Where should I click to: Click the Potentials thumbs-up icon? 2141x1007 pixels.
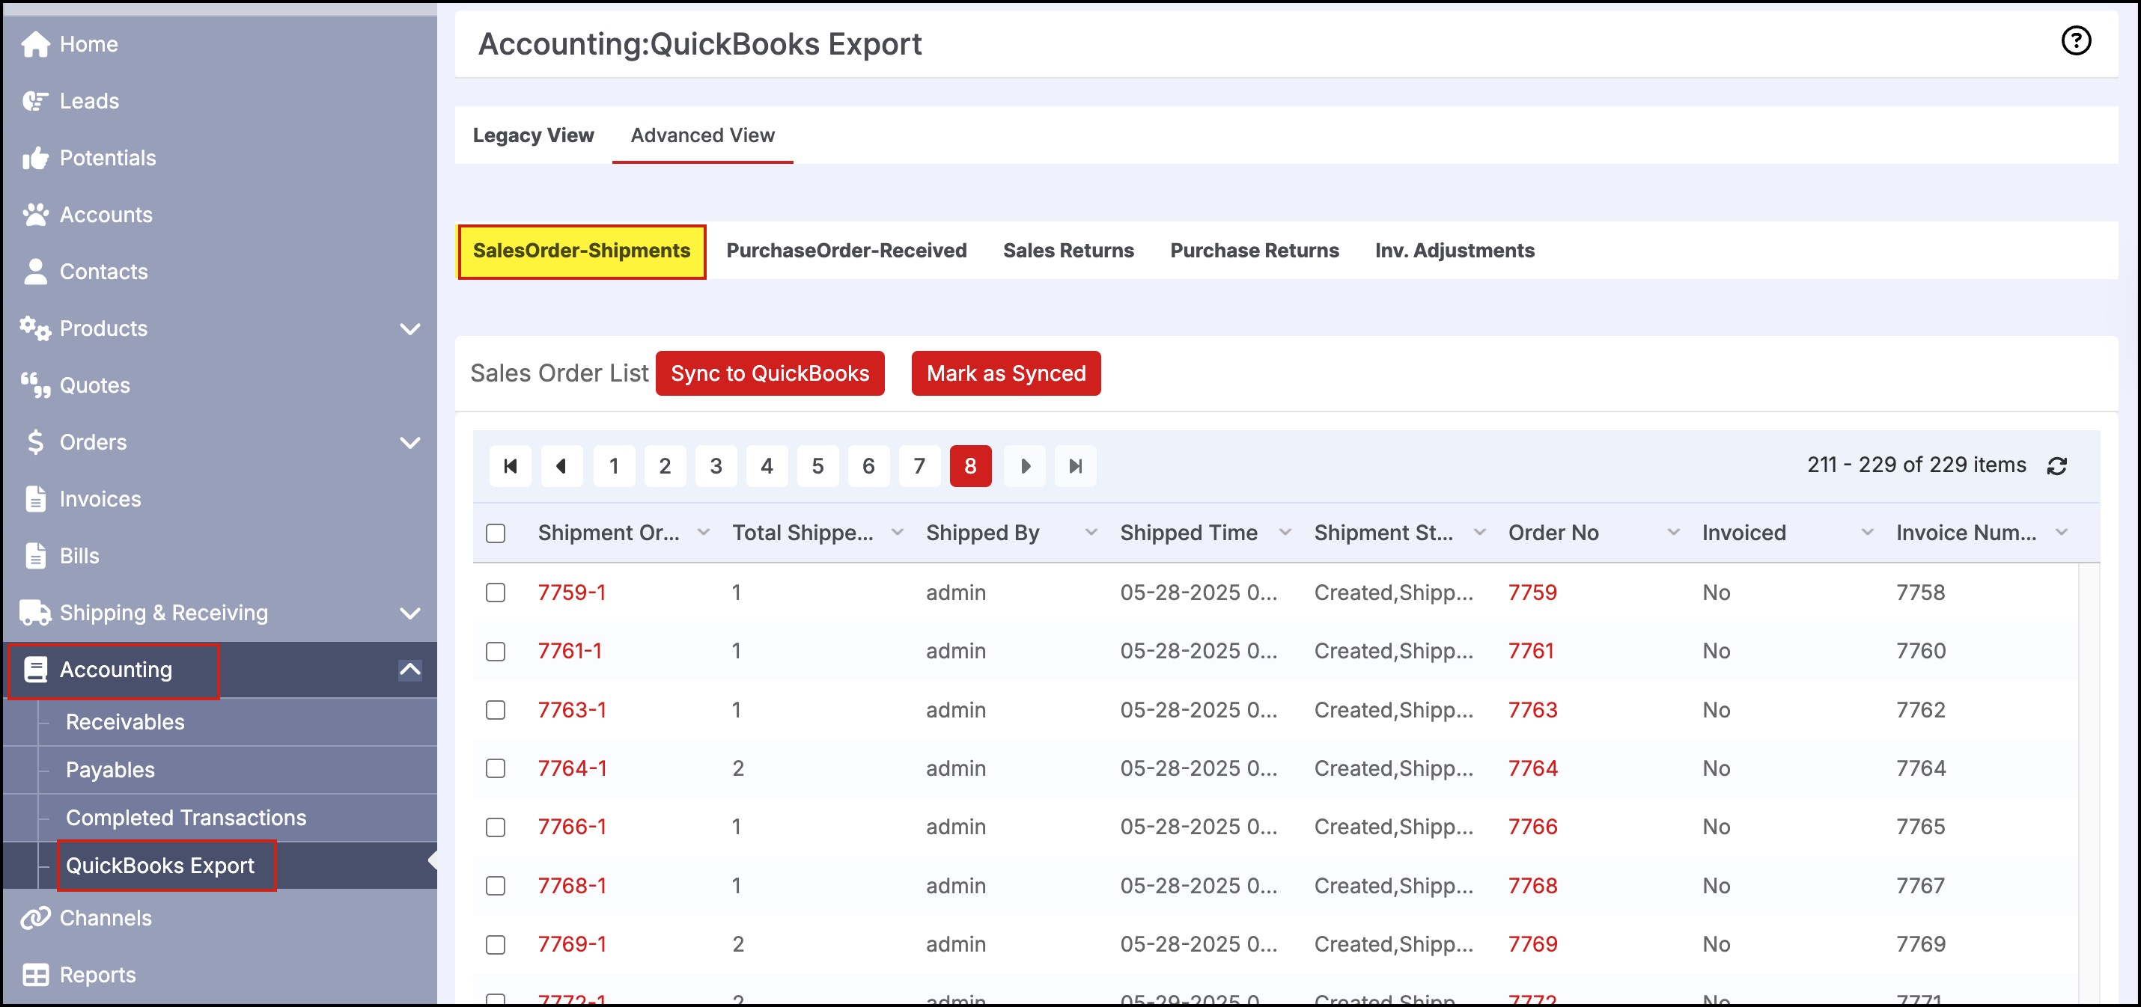[x=35, y=158]
